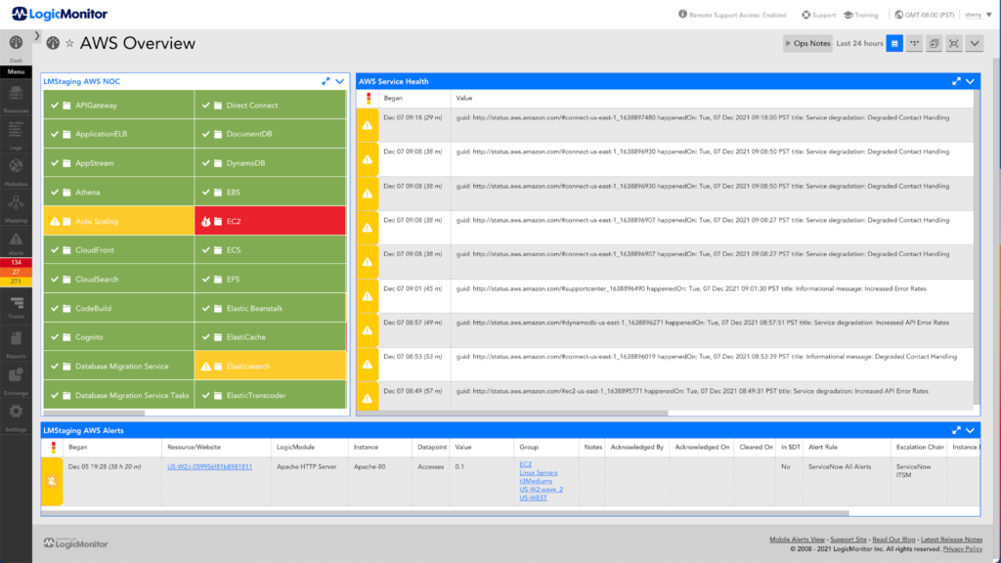
Task: Select the Auto Scaling warning tile
Action: click(x=118, y=221)
